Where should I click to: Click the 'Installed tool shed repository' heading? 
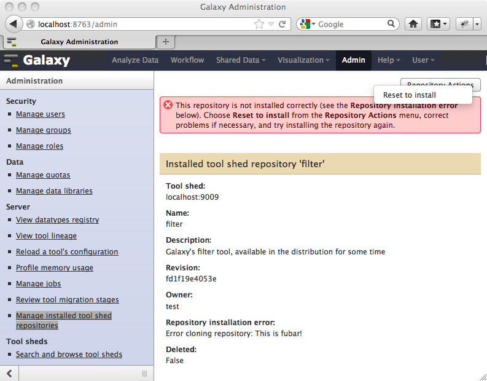[245, 164]
